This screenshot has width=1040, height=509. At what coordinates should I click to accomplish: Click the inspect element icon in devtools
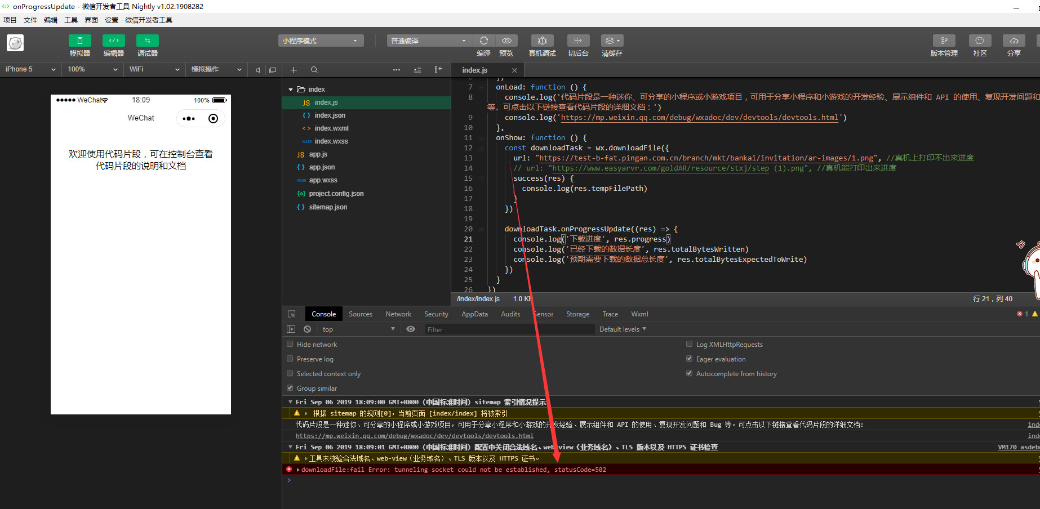click(x=292, y=314)
